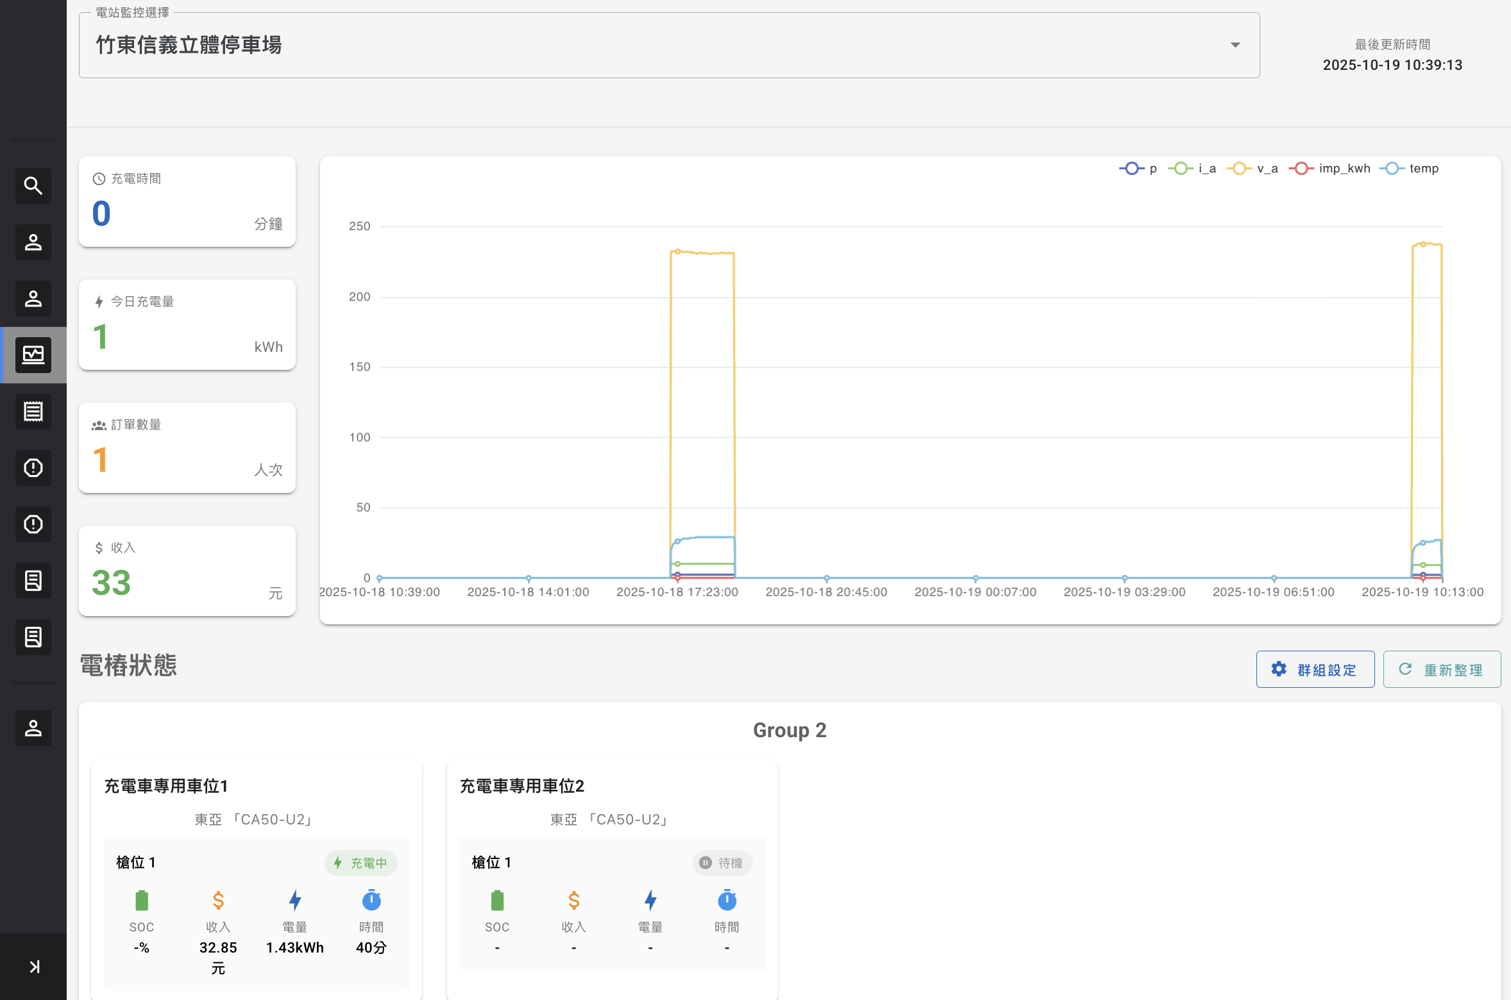Click timer 時間 icon in 車位1
The height and width of the screenshot is (1000, 1511).
click(371, 901)
